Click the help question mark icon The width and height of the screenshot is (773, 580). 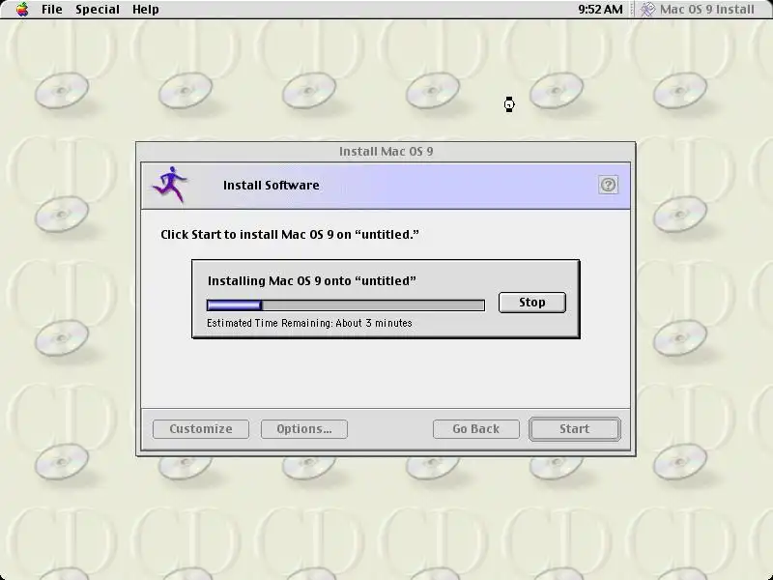pos(609,185)
